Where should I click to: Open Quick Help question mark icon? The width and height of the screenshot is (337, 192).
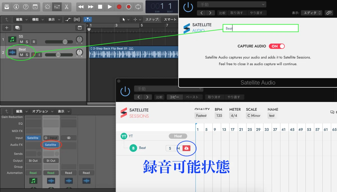click(26, 6)
